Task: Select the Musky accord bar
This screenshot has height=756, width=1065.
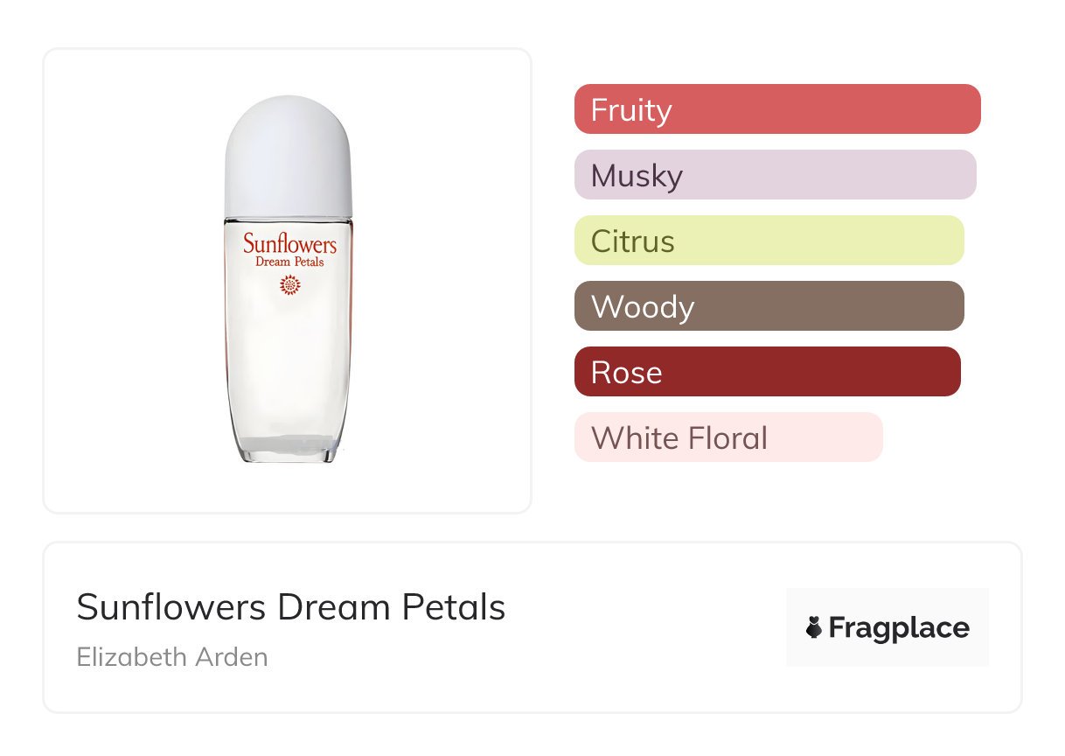Action: click(775, 175)
